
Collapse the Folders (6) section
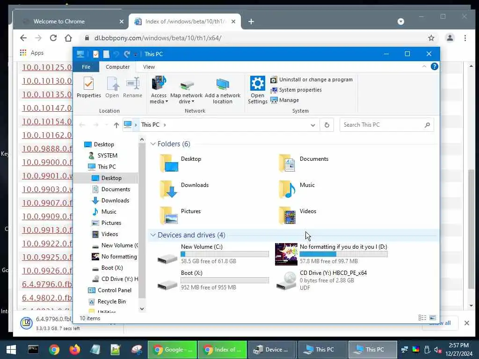153,144
